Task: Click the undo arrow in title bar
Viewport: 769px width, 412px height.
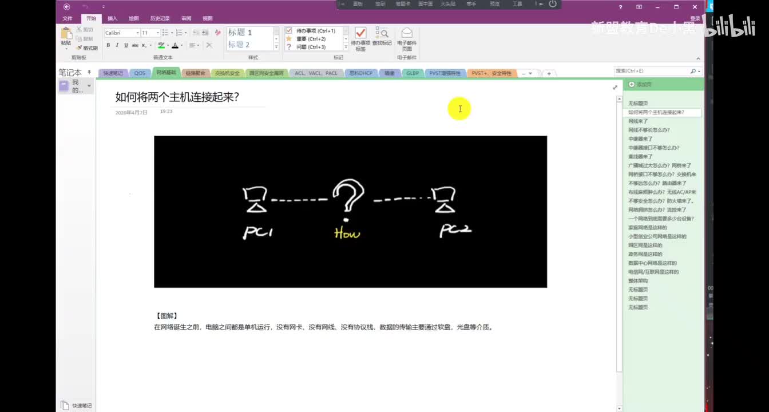Action: (85, 7)
